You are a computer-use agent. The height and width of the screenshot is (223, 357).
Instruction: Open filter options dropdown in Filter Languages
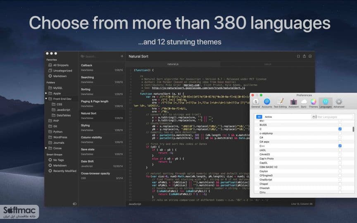pos(314,117)
